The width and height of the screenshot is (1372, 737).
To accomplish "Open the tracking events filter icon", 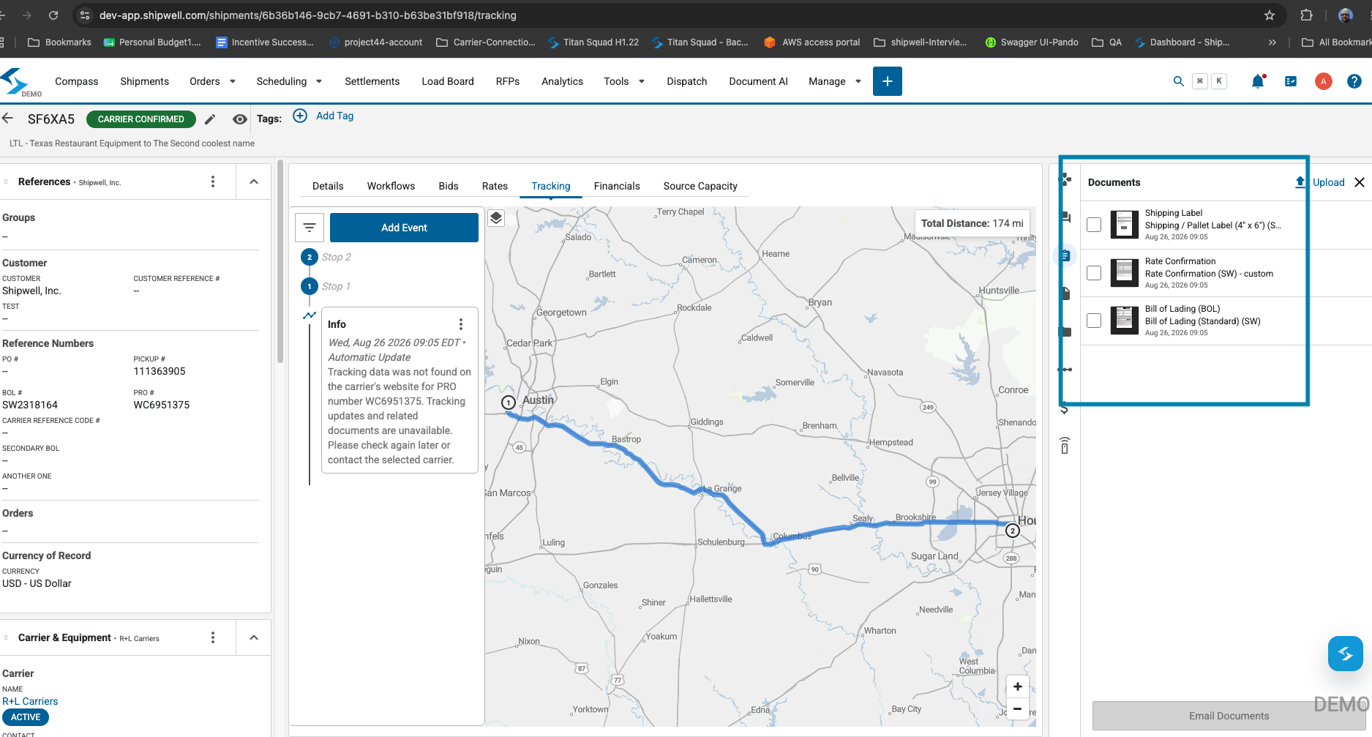I will coord(310,228).
